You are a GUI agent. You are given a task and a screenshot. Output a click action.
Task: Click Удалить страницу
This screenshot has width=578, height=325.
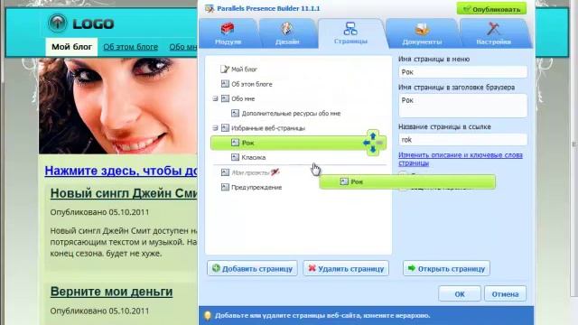[346, 269]
